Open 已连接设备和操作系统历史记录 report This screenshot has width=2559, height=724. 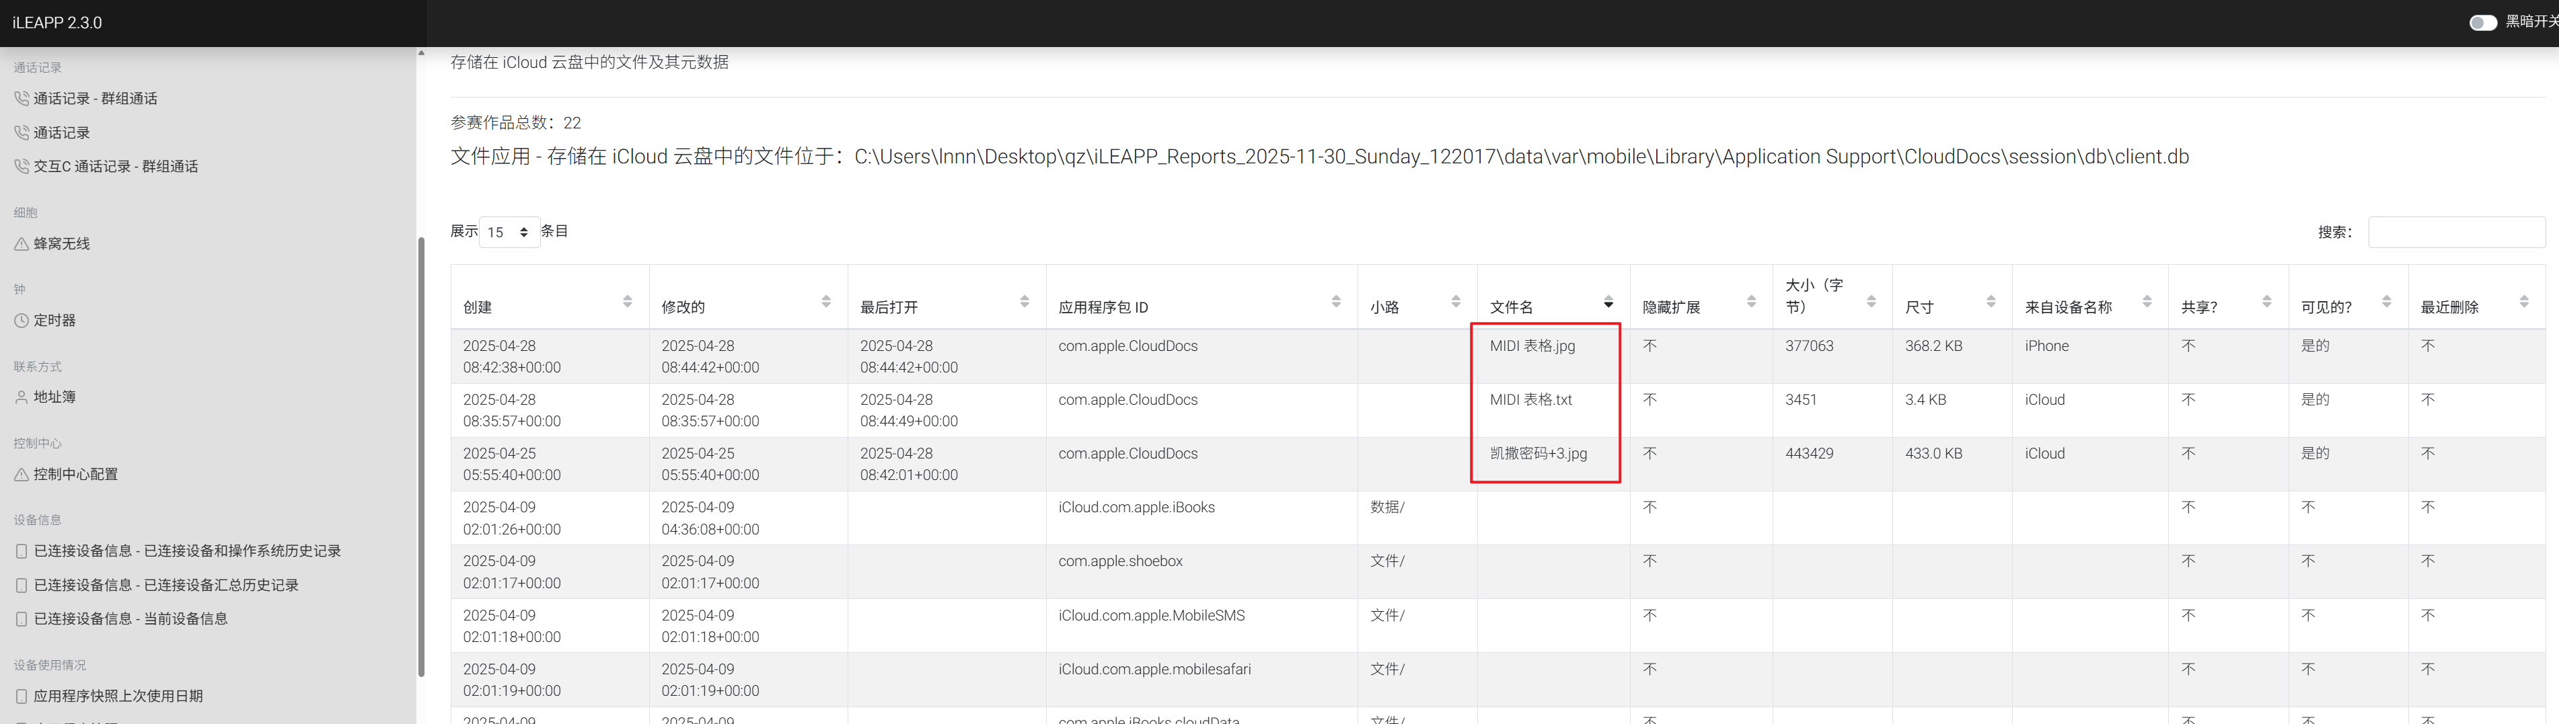(187, 550)
